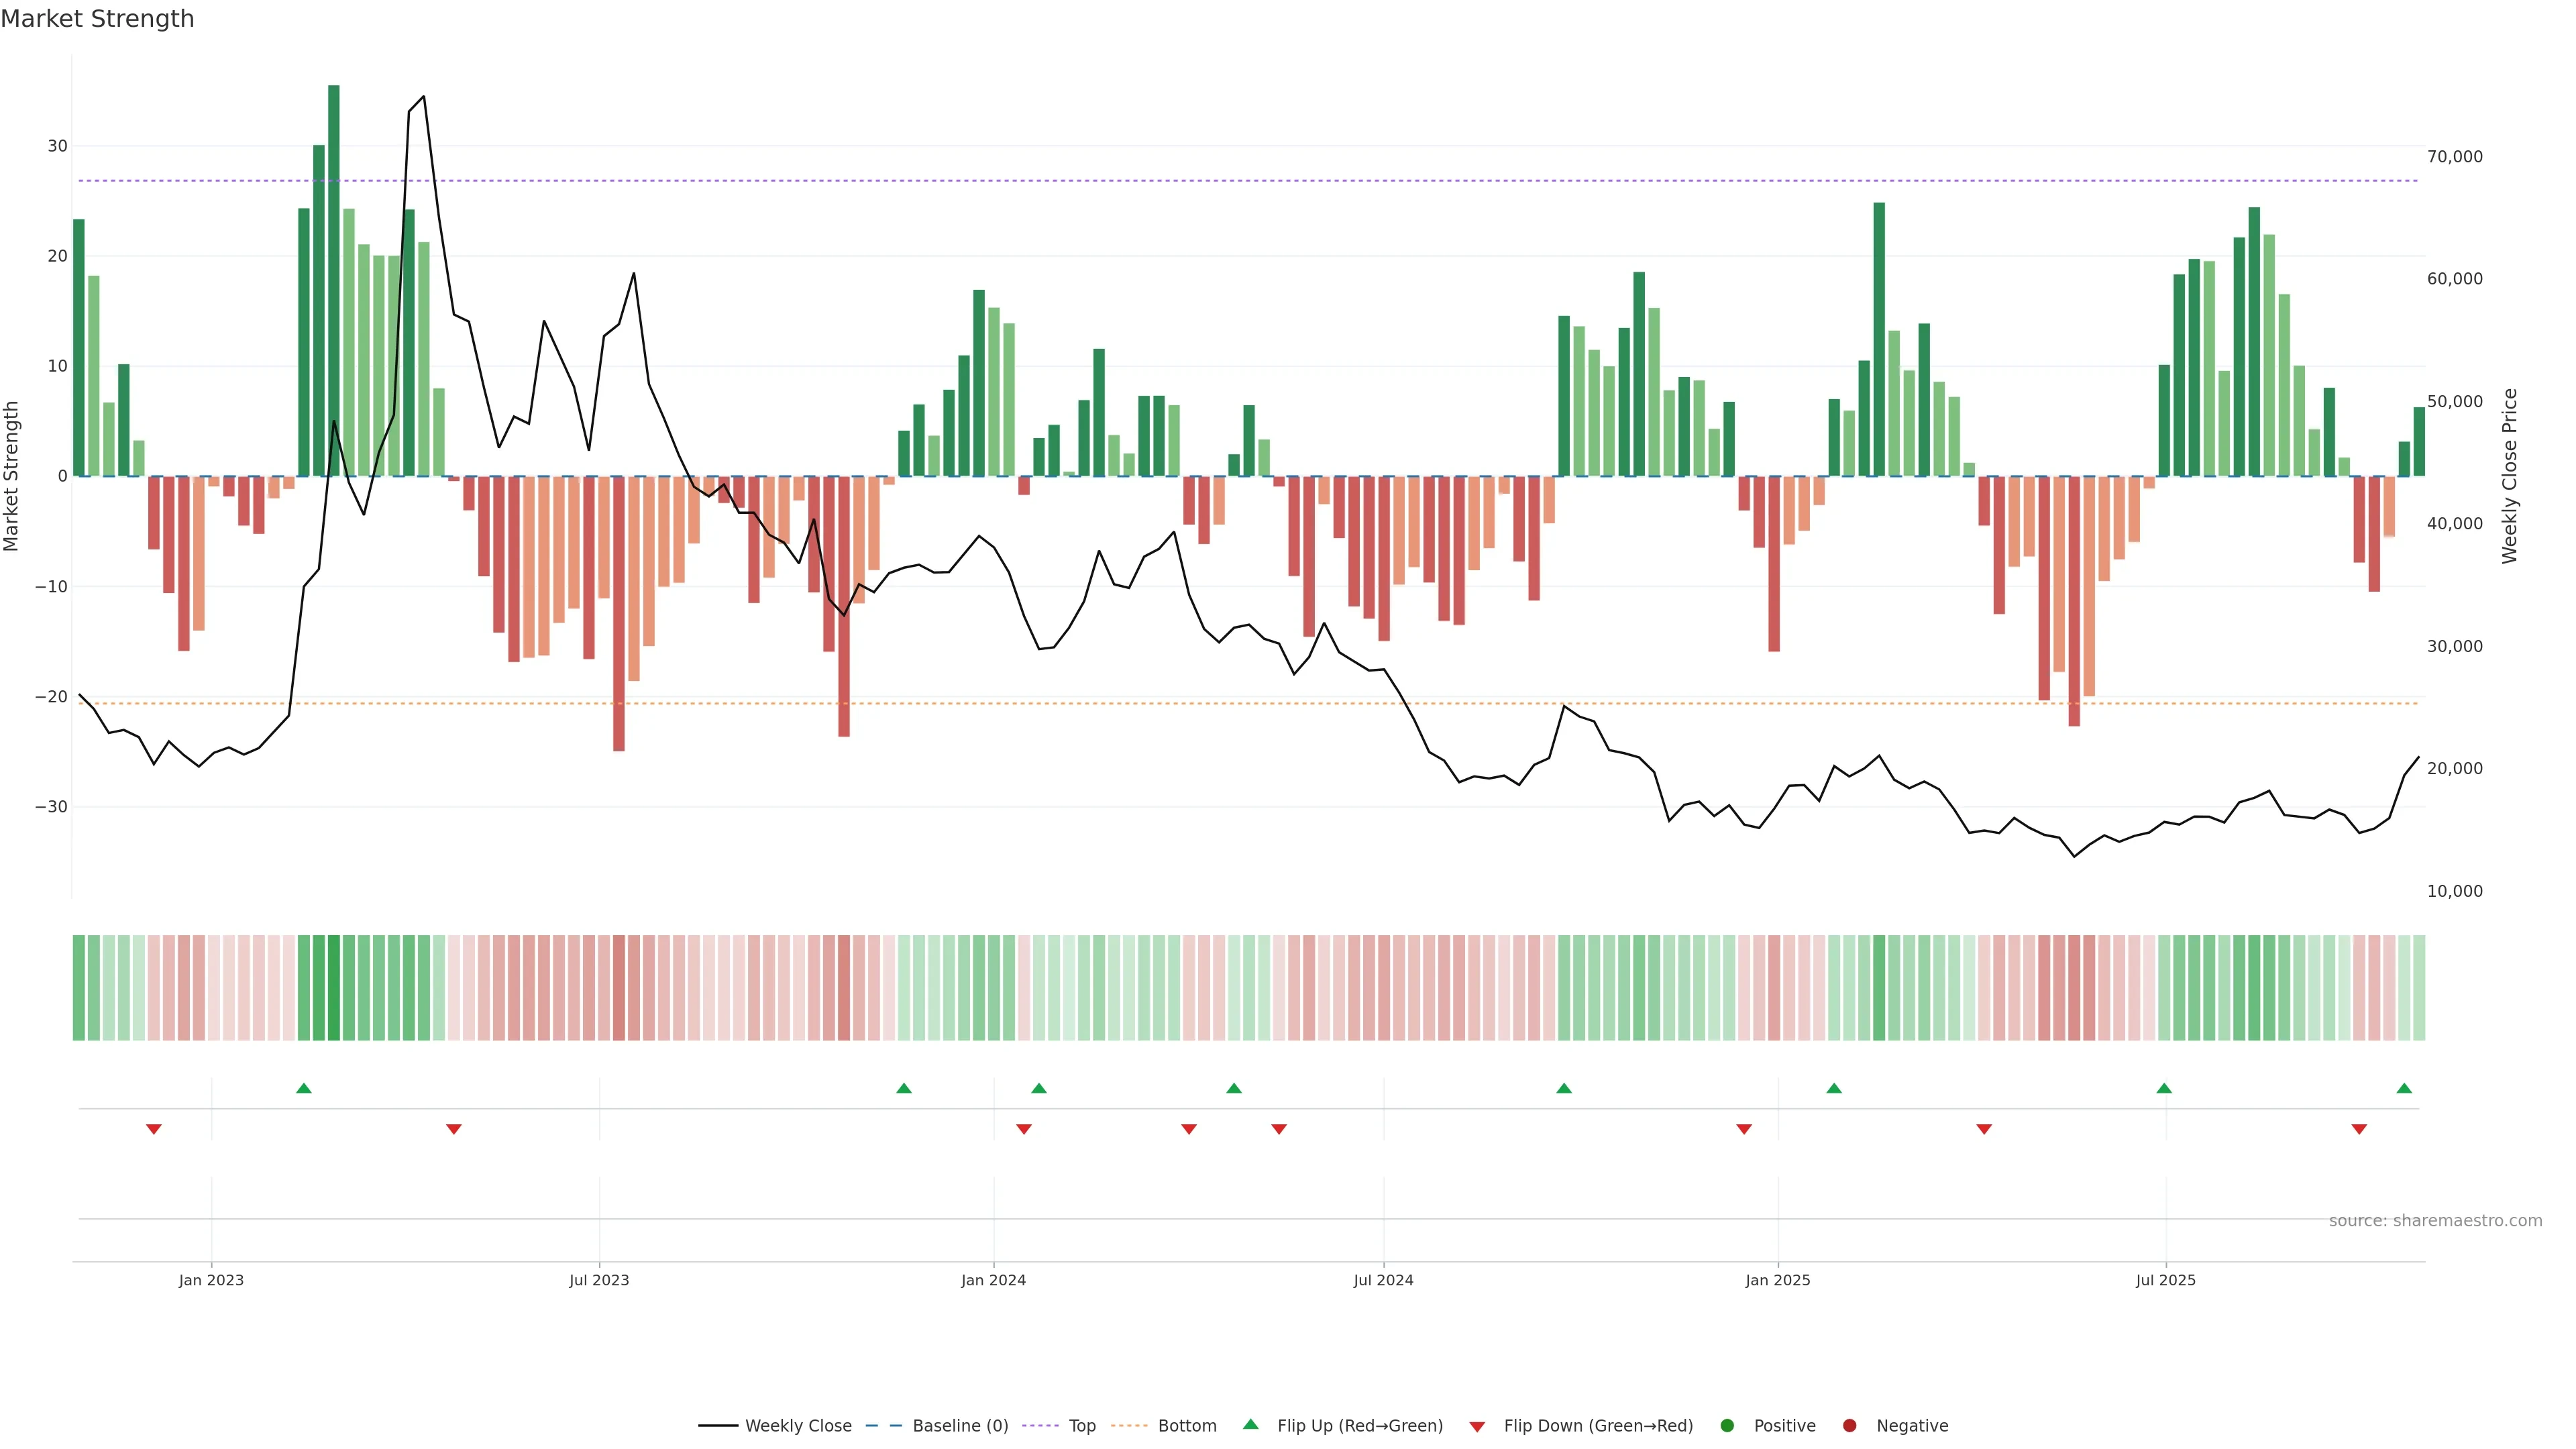Click the first red flip-down marker before Jan 2023
This screenshot has width=2576, height=1449.
154,1129
